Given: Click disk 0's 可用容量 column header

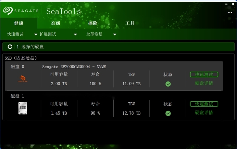Looking at the screenshot, I should [59, 74].
